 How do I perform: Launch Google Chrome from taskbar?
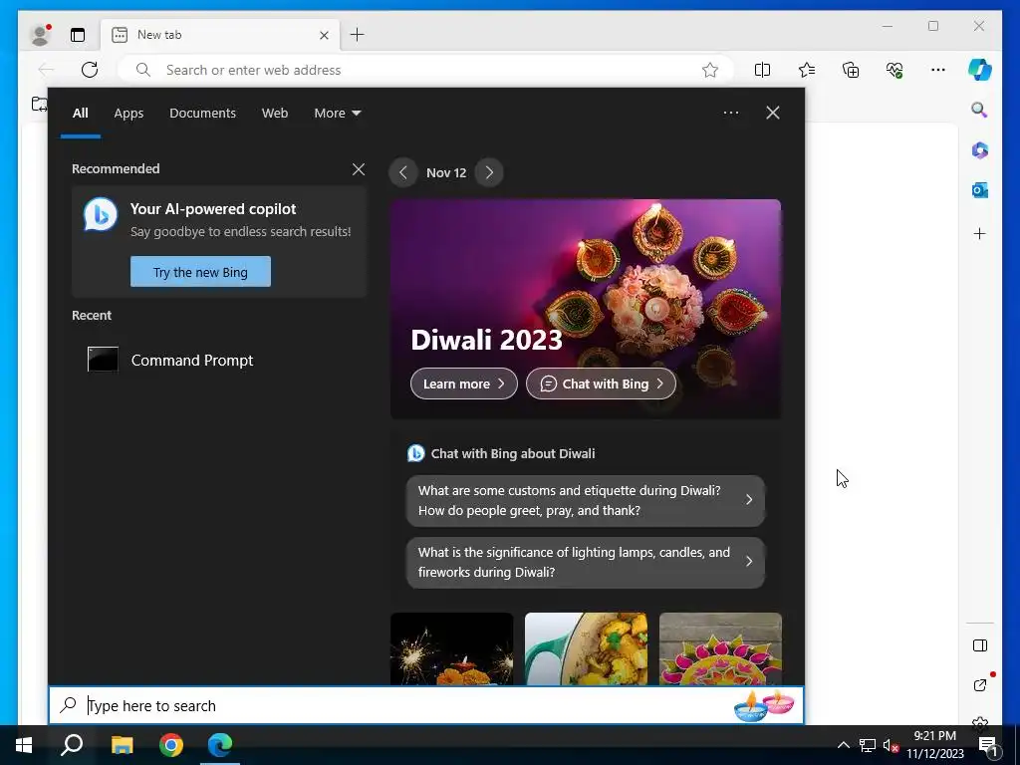click(x=171, y=745)
